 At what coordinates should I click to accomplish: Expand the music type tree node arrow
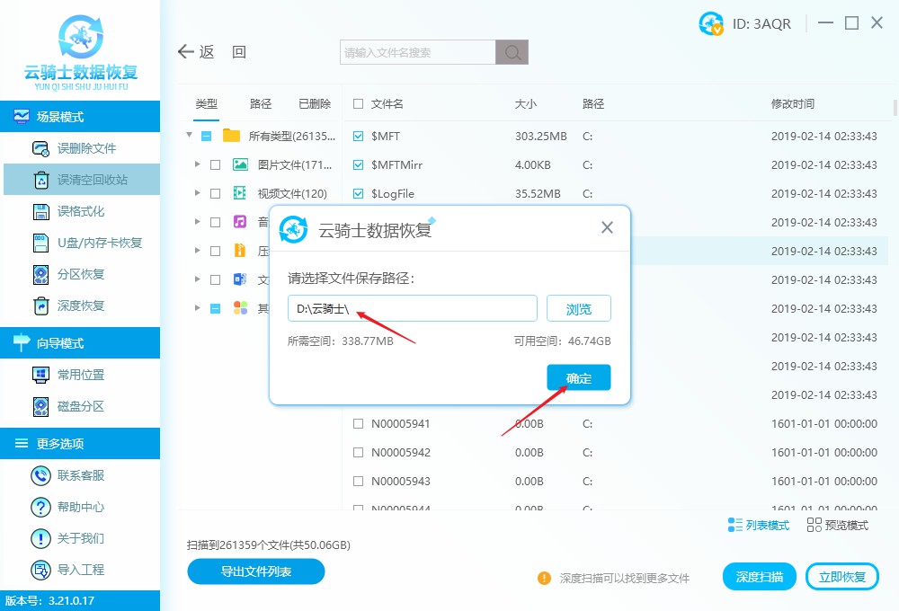197,222
